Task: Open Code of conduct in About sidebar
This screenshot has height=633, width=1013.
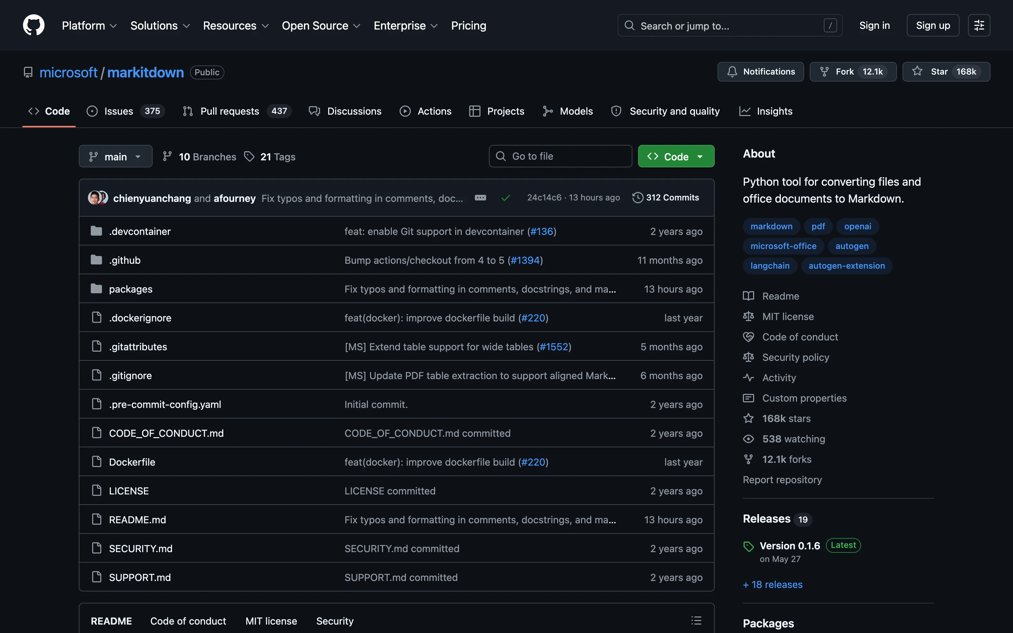Action: (790, 337)
